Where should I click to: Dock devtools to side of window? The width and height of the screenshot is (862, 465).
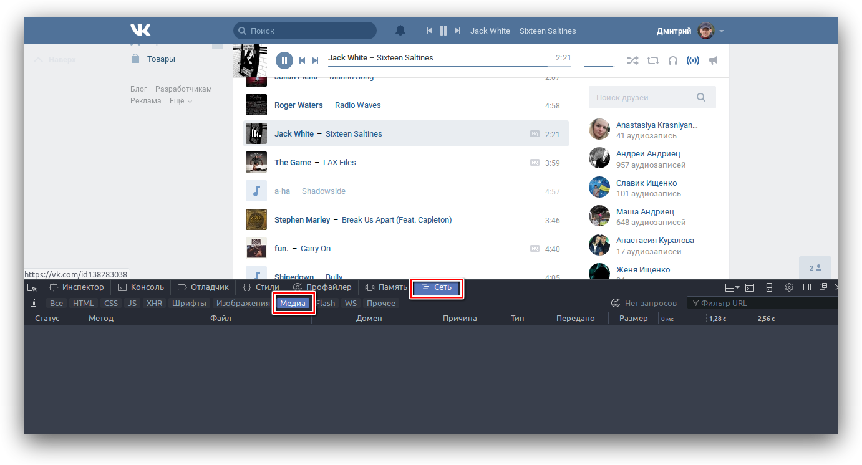(x=807, y=287)
